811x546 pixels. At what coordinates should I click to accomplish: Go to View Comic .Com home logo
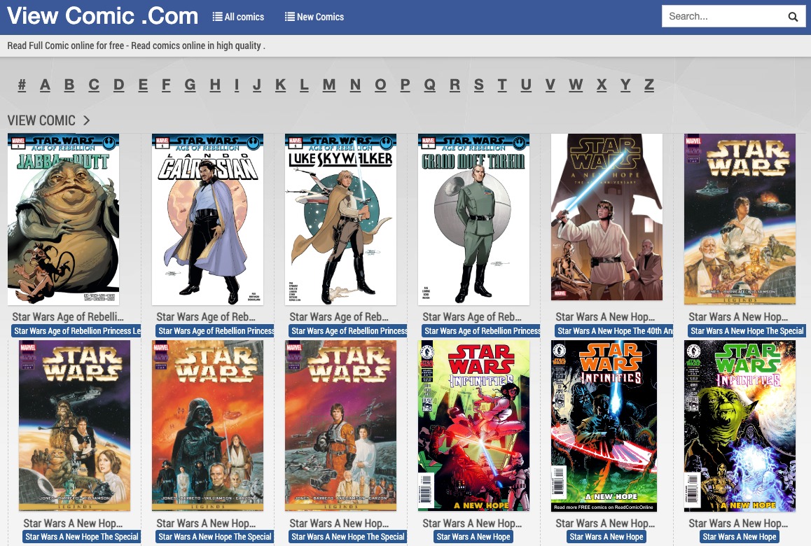(x=102, y=16)
